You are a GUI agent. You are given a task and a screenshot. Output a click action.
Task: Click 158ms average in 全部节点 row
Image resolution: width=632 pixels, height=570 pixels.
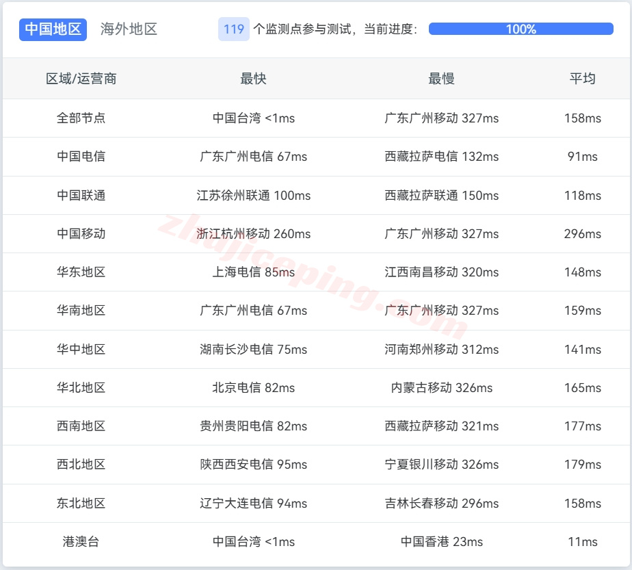pos(583,118)
